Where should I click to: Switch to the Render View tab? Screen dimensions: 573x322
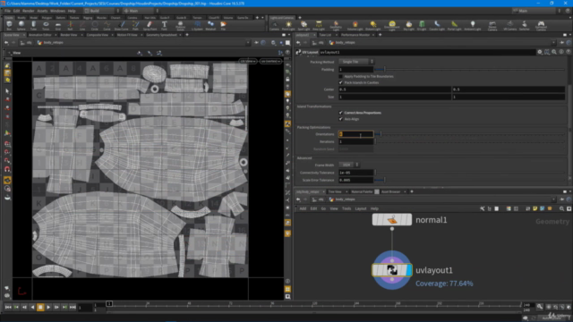point(69,35)
